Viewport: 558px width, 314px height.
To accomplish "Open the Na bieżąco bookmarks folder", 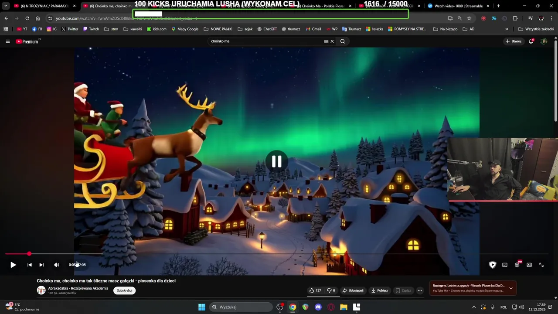I will click(445, 29).
